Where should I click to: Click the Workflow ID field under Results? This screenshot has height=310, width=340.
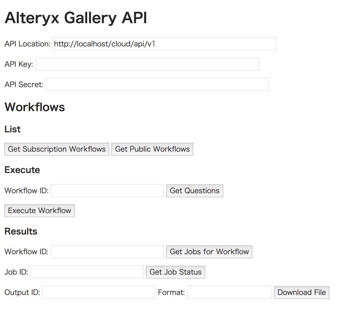click(x=107, y=252)
